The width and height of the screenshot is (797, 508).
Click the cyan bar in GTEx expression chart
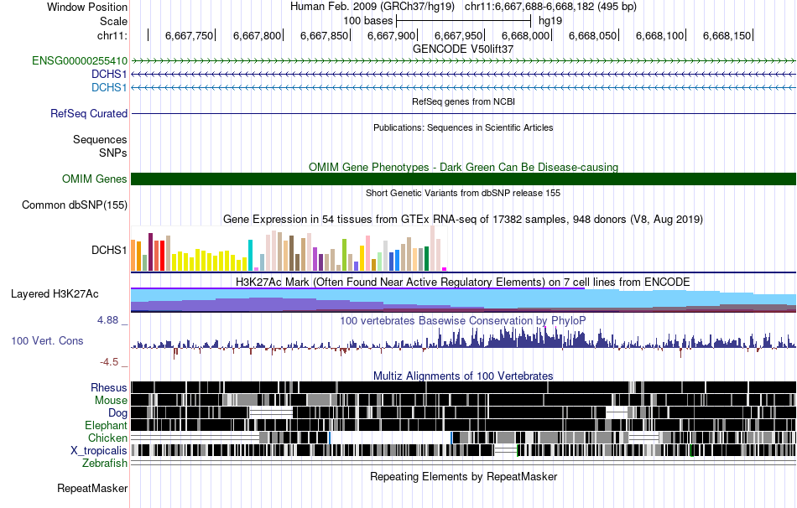[x=250, y=255]
